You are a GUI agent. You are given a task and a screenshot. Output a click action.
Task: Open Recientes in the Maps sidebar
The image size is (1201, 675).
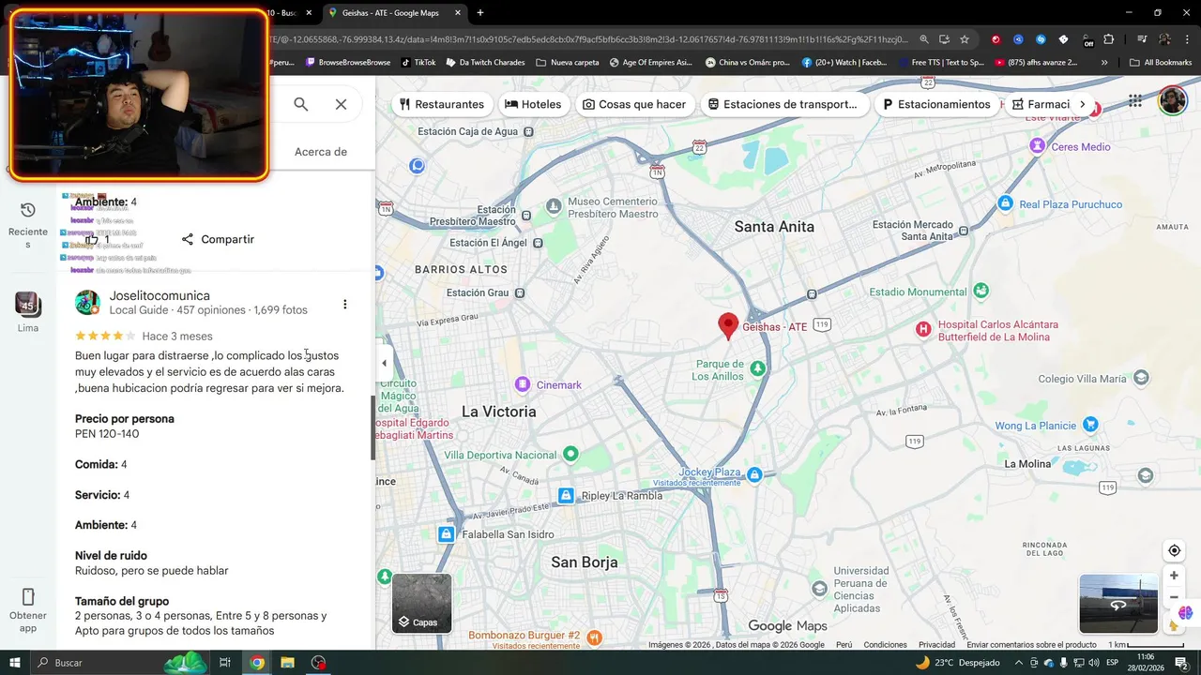coord(28,224)
